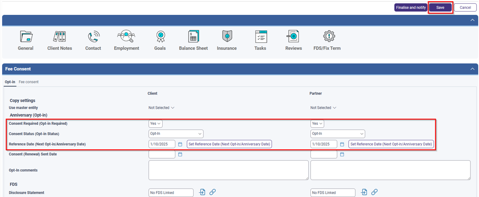The image size is (479, 197).
Task: Select the Opt-in tab
Action: (x=10, y=82)
